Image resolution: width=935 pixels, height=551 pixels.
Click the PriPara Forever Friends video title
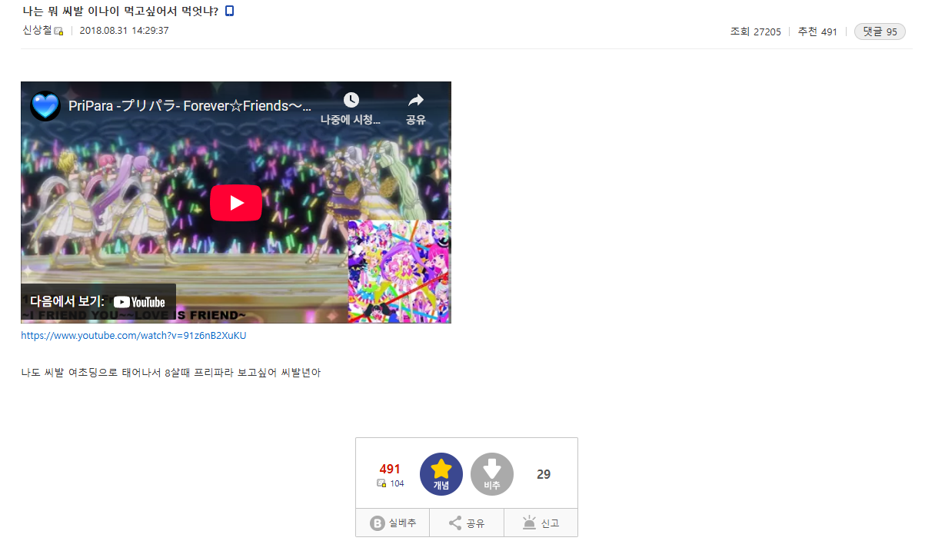(190, 106)
